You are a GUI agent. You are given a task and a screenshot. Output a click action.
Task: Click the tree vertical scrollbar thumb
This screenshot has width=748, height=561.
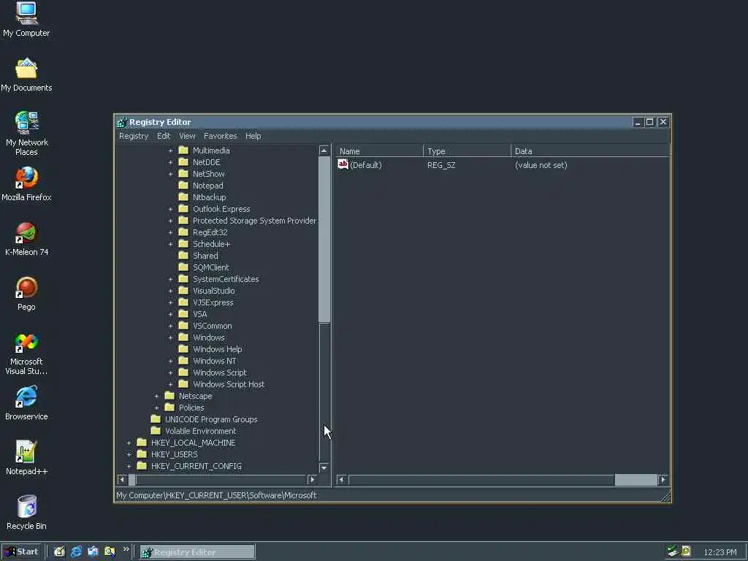click(324, 240)
